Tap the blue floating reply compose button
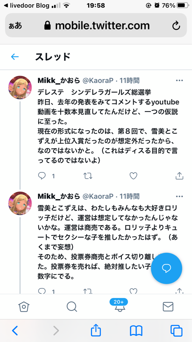Viewport: 192px width, 342px height. pyautogui.click(x=167, y=268)
